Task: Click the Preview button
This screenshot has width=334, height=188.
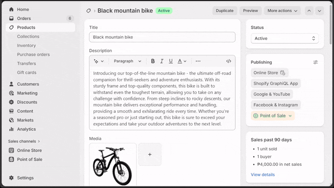Action: tap(250, 11)
